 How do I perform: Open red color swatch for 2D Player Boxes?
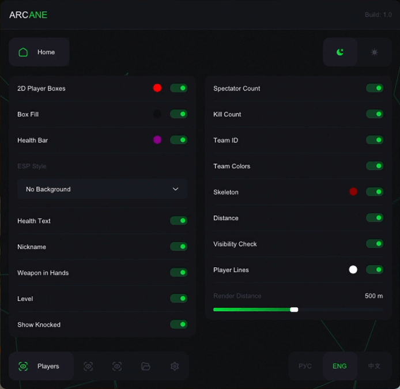tap(157, 88)
